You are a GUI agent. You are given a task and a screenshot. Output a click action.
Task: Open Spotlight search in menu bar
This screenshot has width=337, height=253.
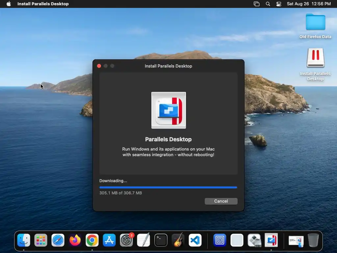tap(268, 4)
